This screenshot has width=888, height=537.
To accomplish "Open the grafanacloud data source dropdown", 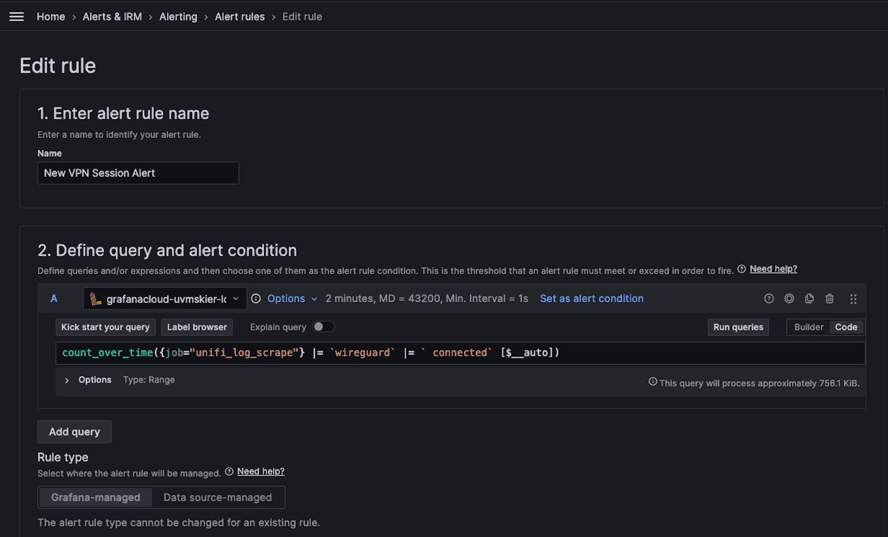I will (x=165, y=298).
